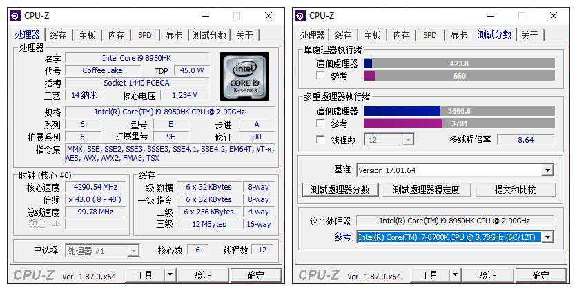The width and height of the screenshot is (577, 291).
Task: Open the 内存 tab in left window
Action: click(117, 35)
